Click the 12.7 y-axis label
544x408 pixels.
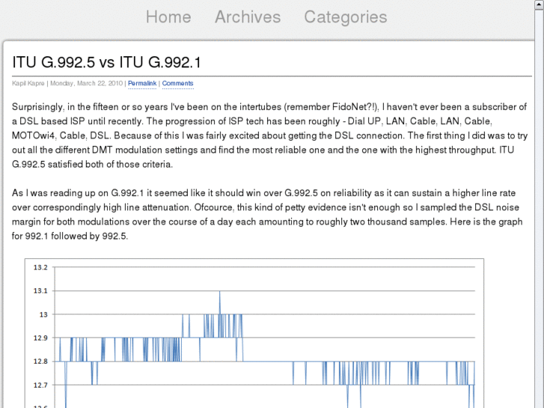pos(40,385)
